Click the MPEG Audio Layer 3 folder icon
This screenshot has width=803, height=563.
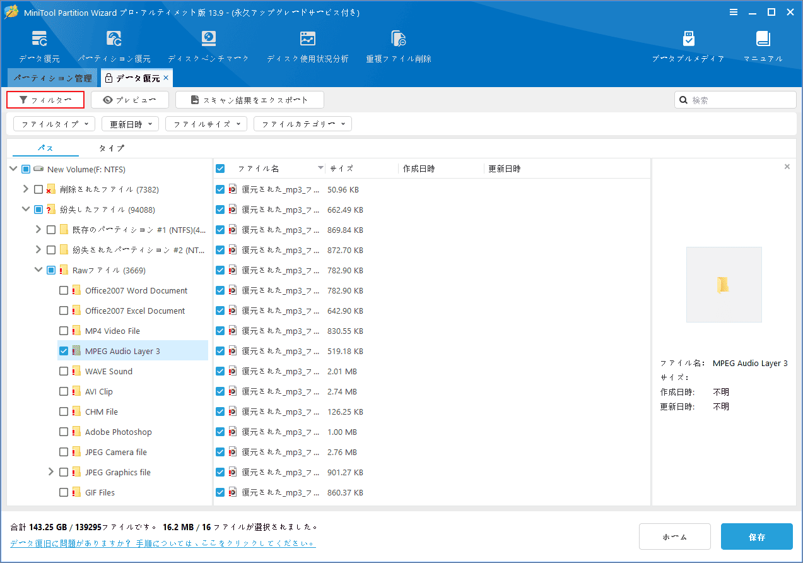(x=76, y=351)
